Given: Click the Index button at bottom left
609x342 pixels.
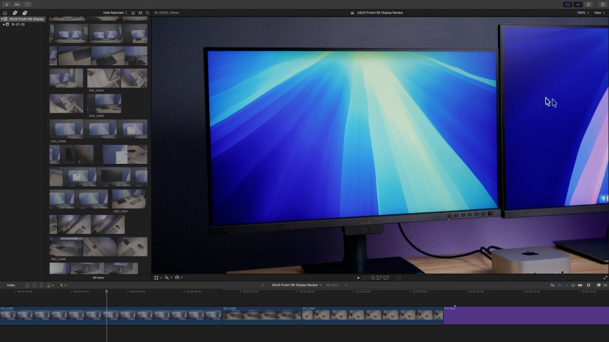Looking at the screenshot, I should (x=10, y=284).
